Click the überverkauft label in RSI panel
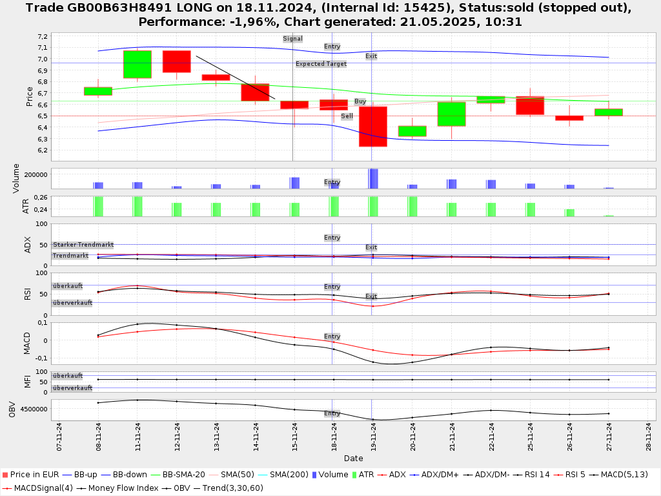Viewport: 661px width, 496px height. pyautogui.click(x=72, y=302)
